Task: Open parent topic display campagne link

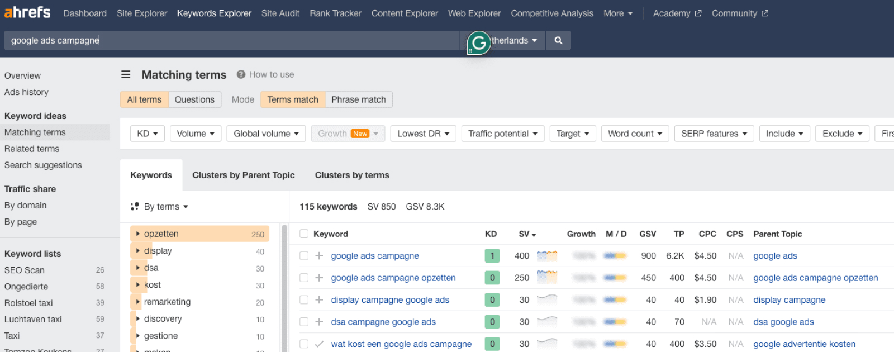Action: [790, 299]
